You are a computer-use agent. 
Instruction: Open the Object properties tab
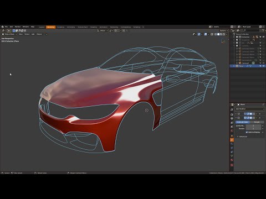tap(232, 136)
